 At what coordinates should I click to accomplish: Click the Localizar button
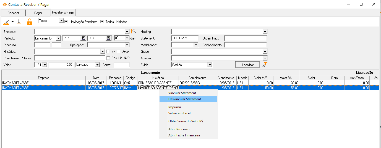click(248, 65)
